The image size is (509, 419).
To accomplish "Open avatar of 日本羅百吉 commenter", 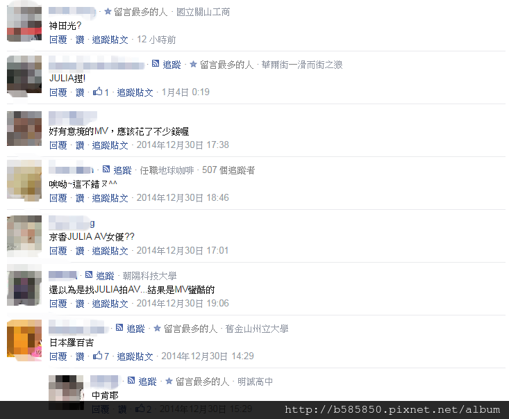I will tap(24, 340).
